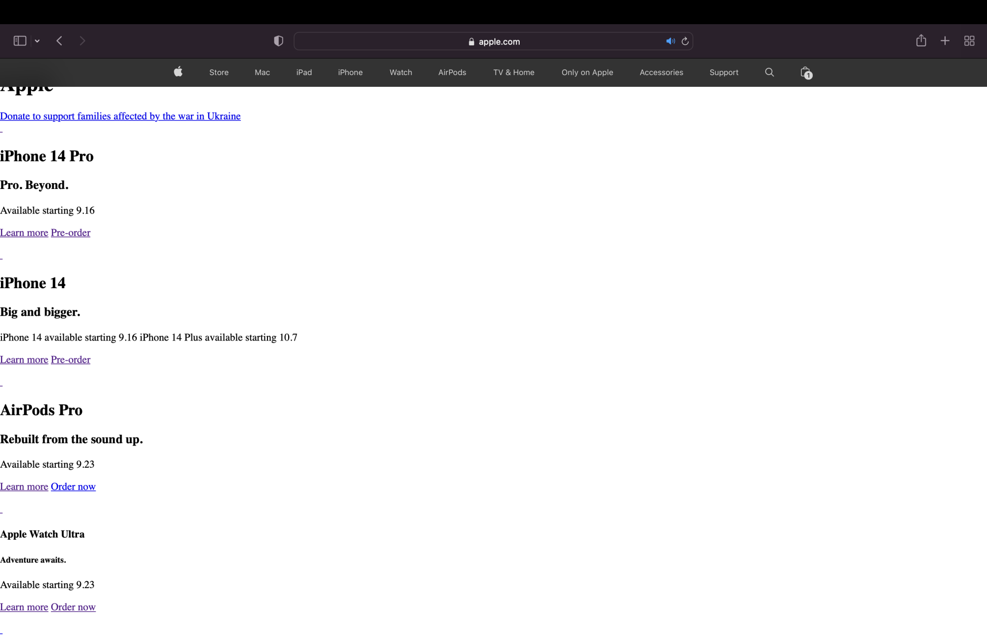Open TV & Home in the navigation bar

[x=514, y=73]
